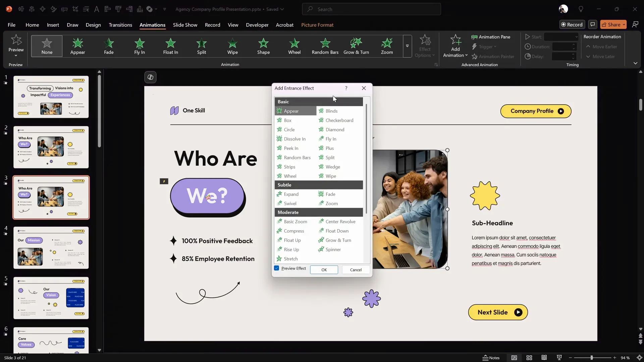Screen dimensions: 644x362
Task: Cancel the Add Entrance Effect dialog
Action: click(x=356, y=270)
